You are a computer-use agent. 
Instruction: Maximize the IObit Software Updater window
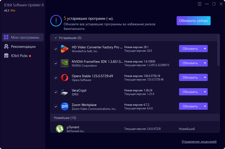click(214, 4)
